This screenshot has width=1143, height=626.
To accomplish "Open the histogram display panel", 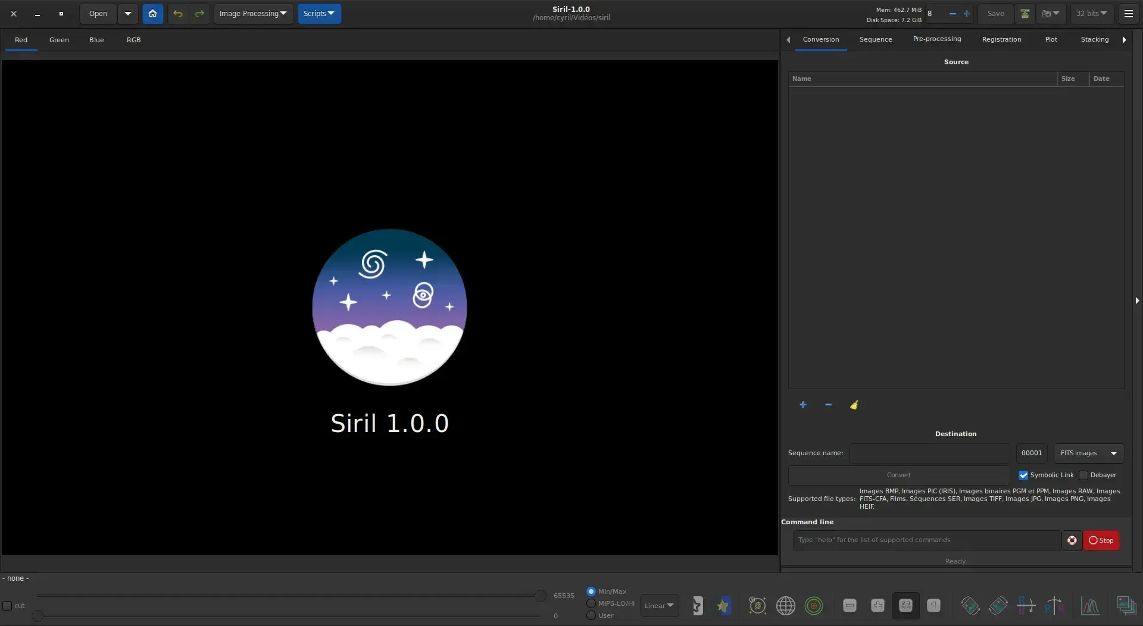I will 1091,605.
